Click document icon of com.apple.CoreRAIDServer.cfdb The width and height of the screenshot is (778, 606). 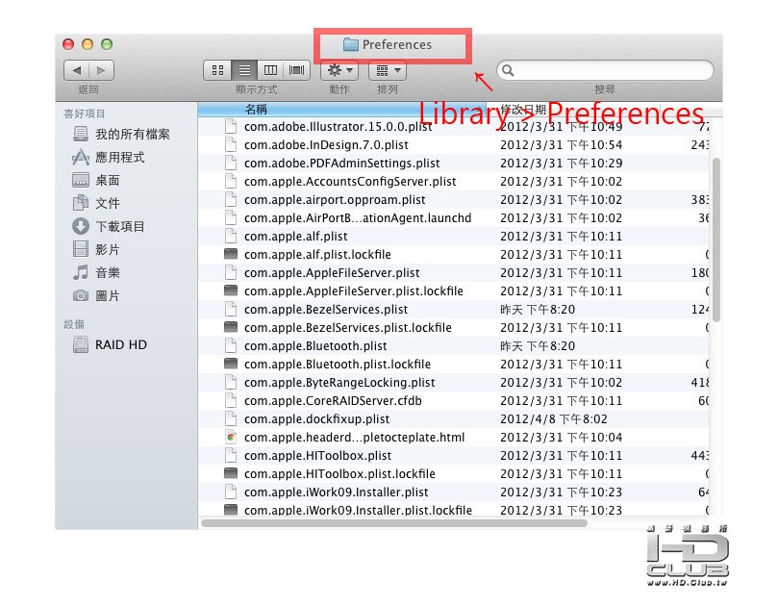231,400
